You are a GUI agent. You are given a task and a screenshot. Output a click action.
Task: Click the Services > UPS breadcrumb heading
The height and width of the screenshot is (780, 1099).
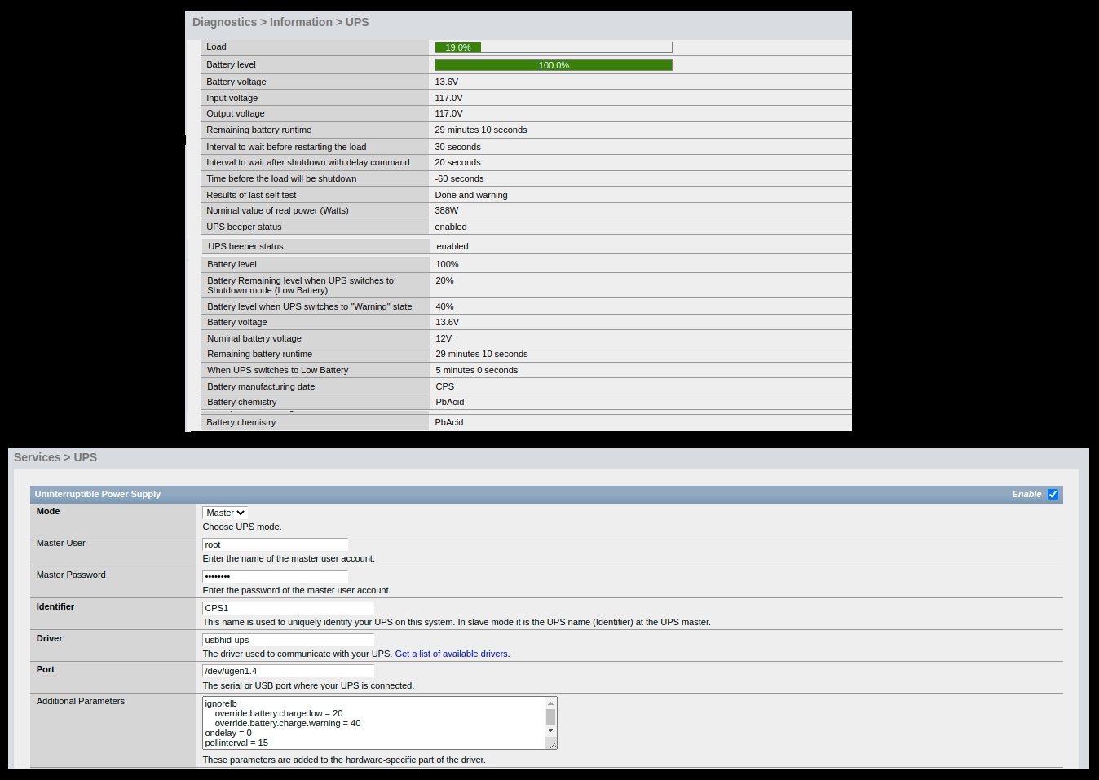(55, 457)
